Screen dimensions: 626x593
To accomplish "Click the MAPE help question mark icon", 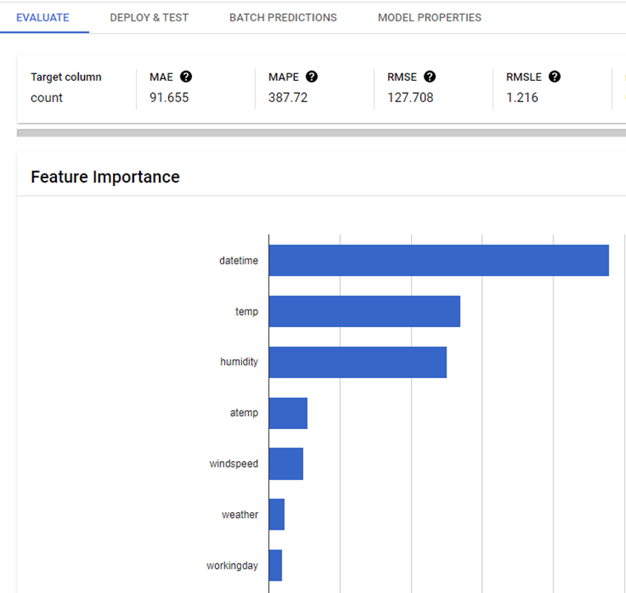I will (311, 77).
